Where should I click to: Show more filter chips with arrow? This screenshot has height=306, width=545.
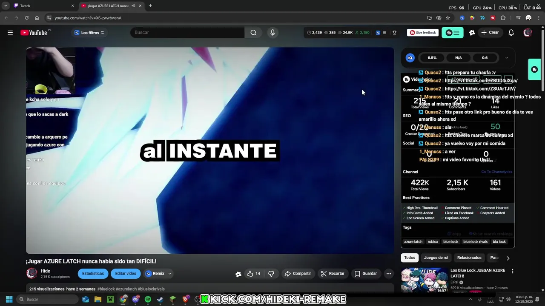(x=508, y=258)
